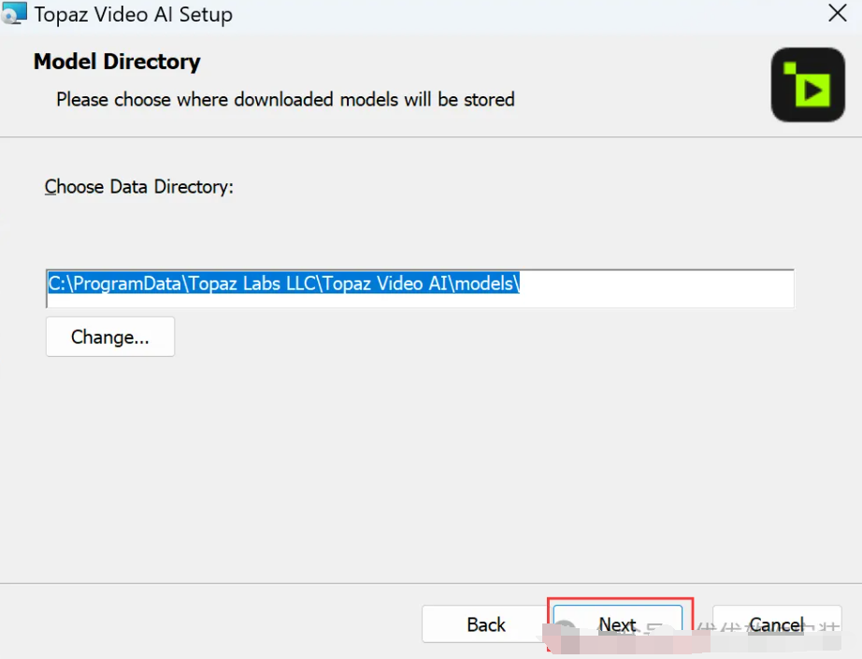Click the 'Please choose where downloaded models' text
This screenshot has height=659, width=862.
285,99
